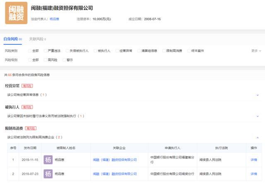Click 成立日期 2008-07-16 value
265x183 pixels.
[x=152, y=19]
